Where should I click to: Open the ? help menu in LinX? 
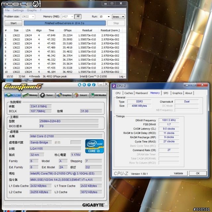(x=40, y=10)
